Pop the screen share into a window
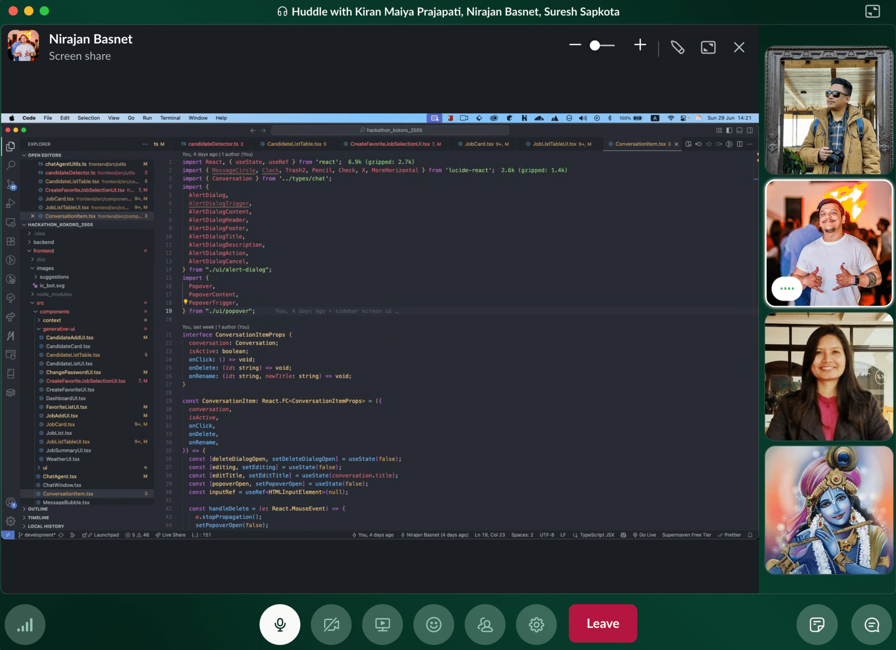896x650 pixels. click(x=708, y=47)
